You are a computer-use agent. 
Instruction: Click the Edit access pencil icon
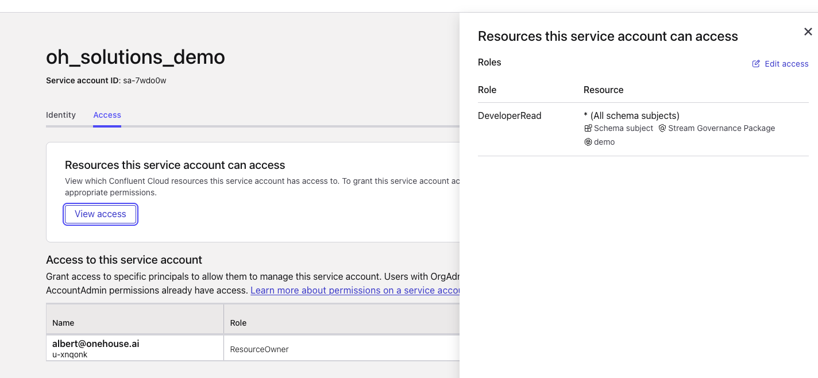pos(756,64)
